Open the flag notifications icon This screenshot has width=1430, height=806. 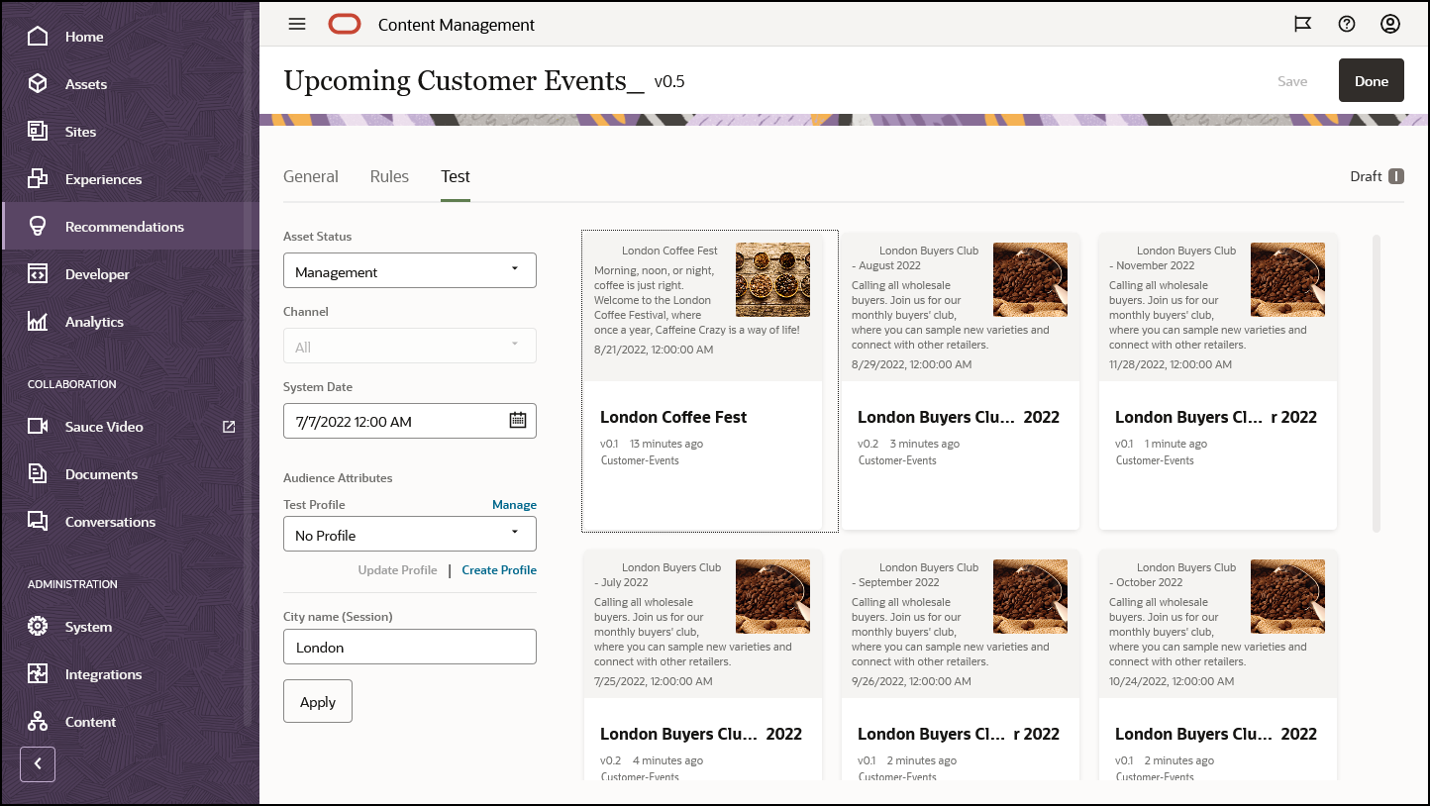click(x=1303, y=25)
